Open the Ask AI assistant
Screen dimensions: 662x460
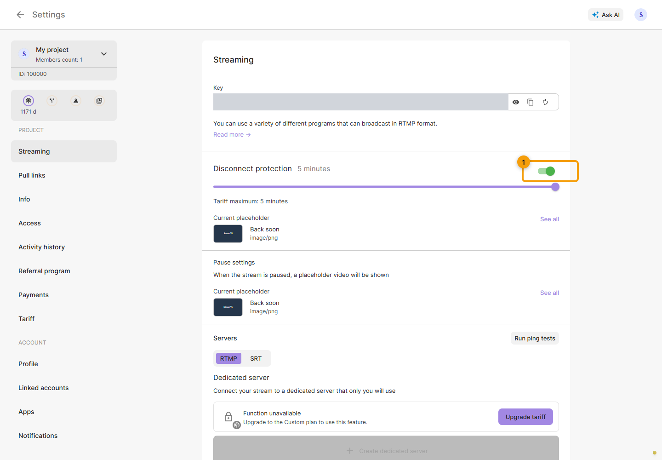coord(605,15)
